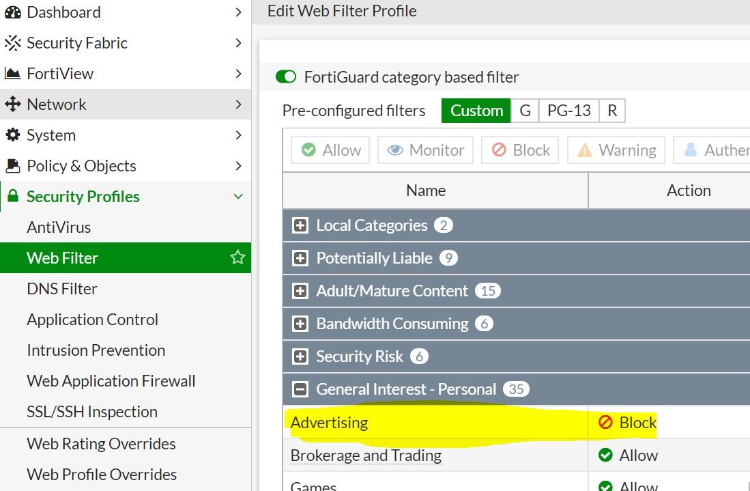
Task: Expand the System menu chevron
Action: click(x=239, y=135)
